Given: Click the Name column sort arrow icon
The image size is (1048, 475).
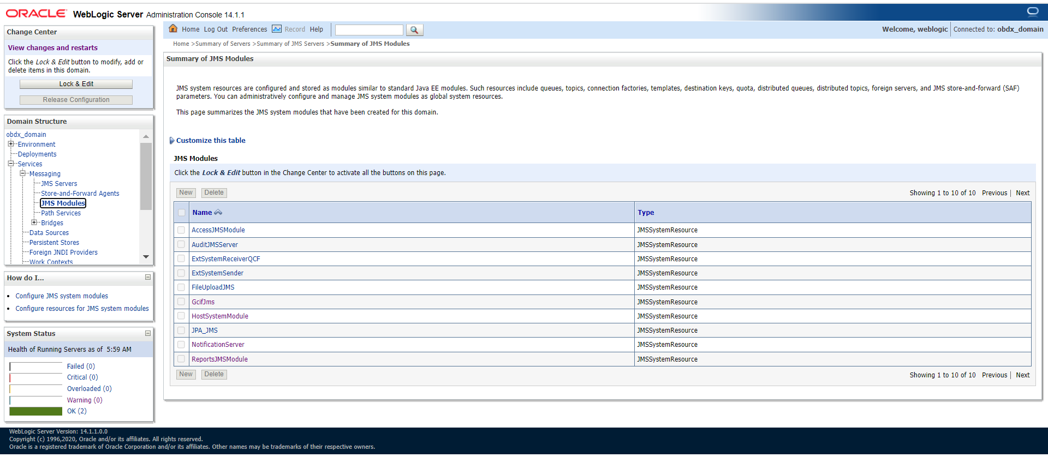Looking at the screenshot, I should [218, 213].
